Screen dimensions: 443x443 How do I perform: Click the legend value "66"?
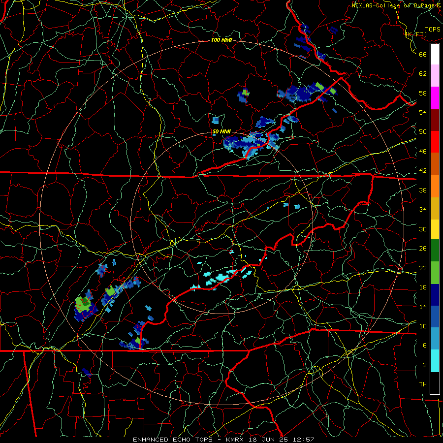(423, 55)
